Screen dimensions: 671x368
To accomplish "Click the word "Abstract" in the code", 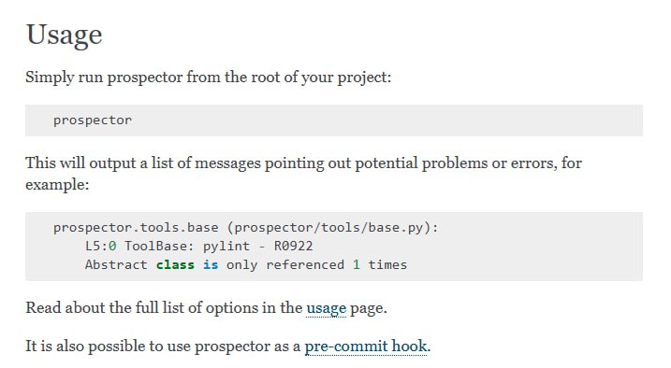I will 116,264.
